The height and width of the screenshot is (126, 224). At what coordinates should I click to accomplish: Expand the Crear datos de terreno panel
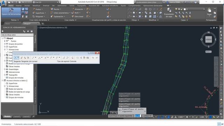(39, 20)
